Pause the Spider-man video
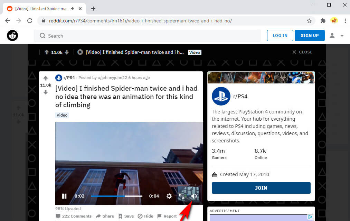Screen dimensions: 350x221 (64, 196)
